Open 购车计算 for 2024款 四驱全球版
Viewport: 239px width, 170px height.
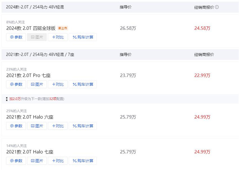(83, 37)
